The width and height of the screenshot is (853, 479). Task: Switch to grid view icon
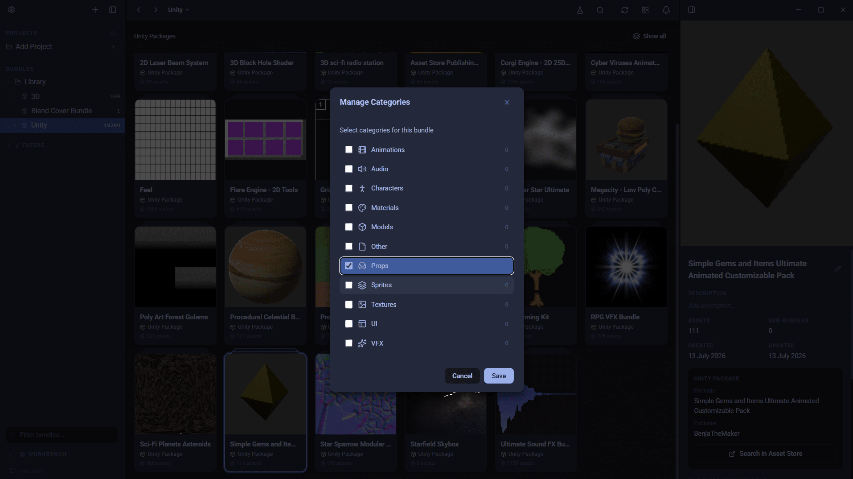[645, 10]
